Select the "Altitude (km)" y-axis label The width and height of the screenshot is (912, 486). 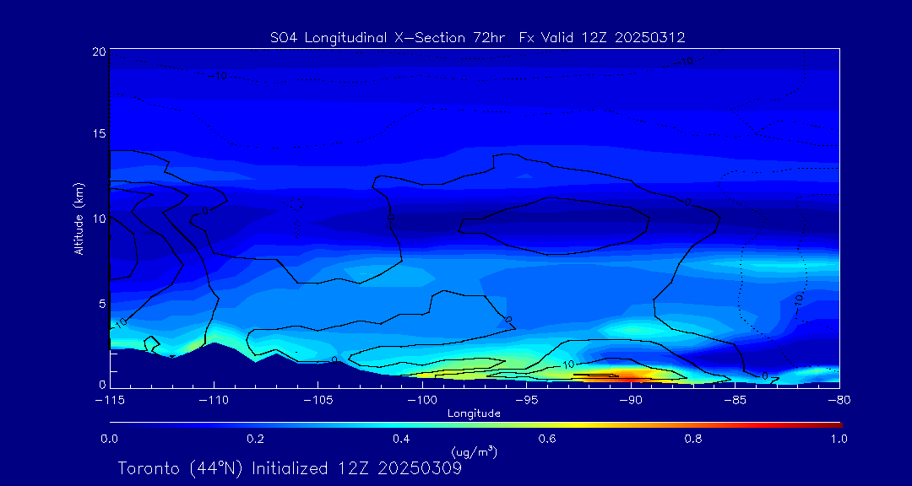click(79, 219)
